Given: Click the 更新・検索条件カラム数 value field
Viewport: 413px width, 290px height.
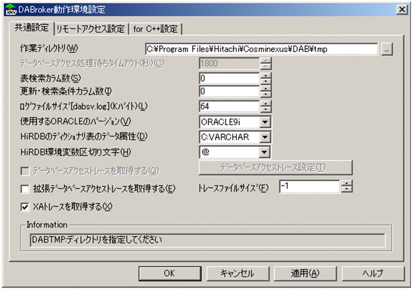Looking at the screenshot, I should 229,91.
